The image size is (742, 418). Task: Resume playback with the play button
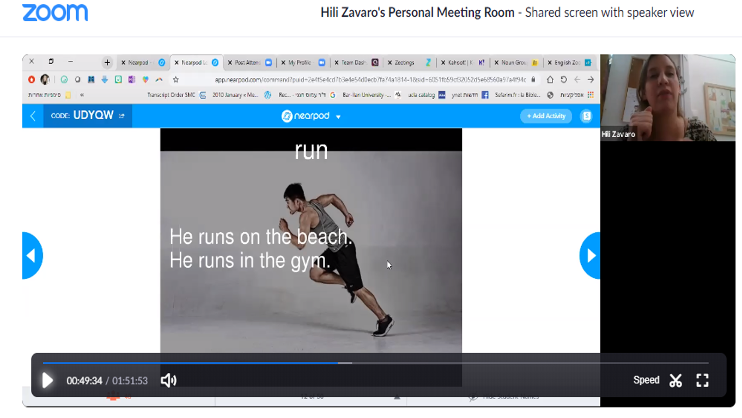[47, 380]
